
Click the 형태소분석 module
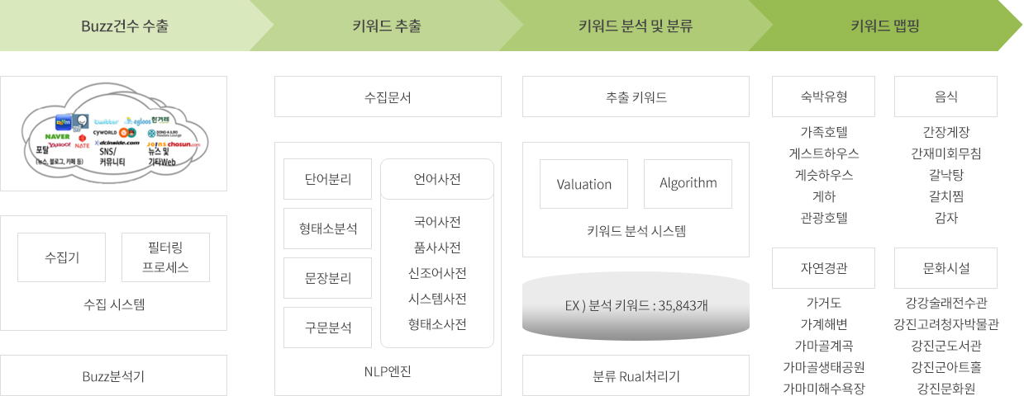tap(327, 229)
